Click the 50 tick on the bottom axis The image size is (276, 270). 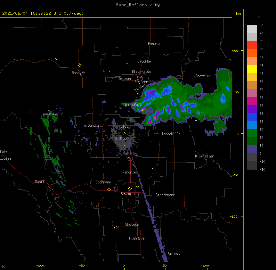tap(165, 266)
